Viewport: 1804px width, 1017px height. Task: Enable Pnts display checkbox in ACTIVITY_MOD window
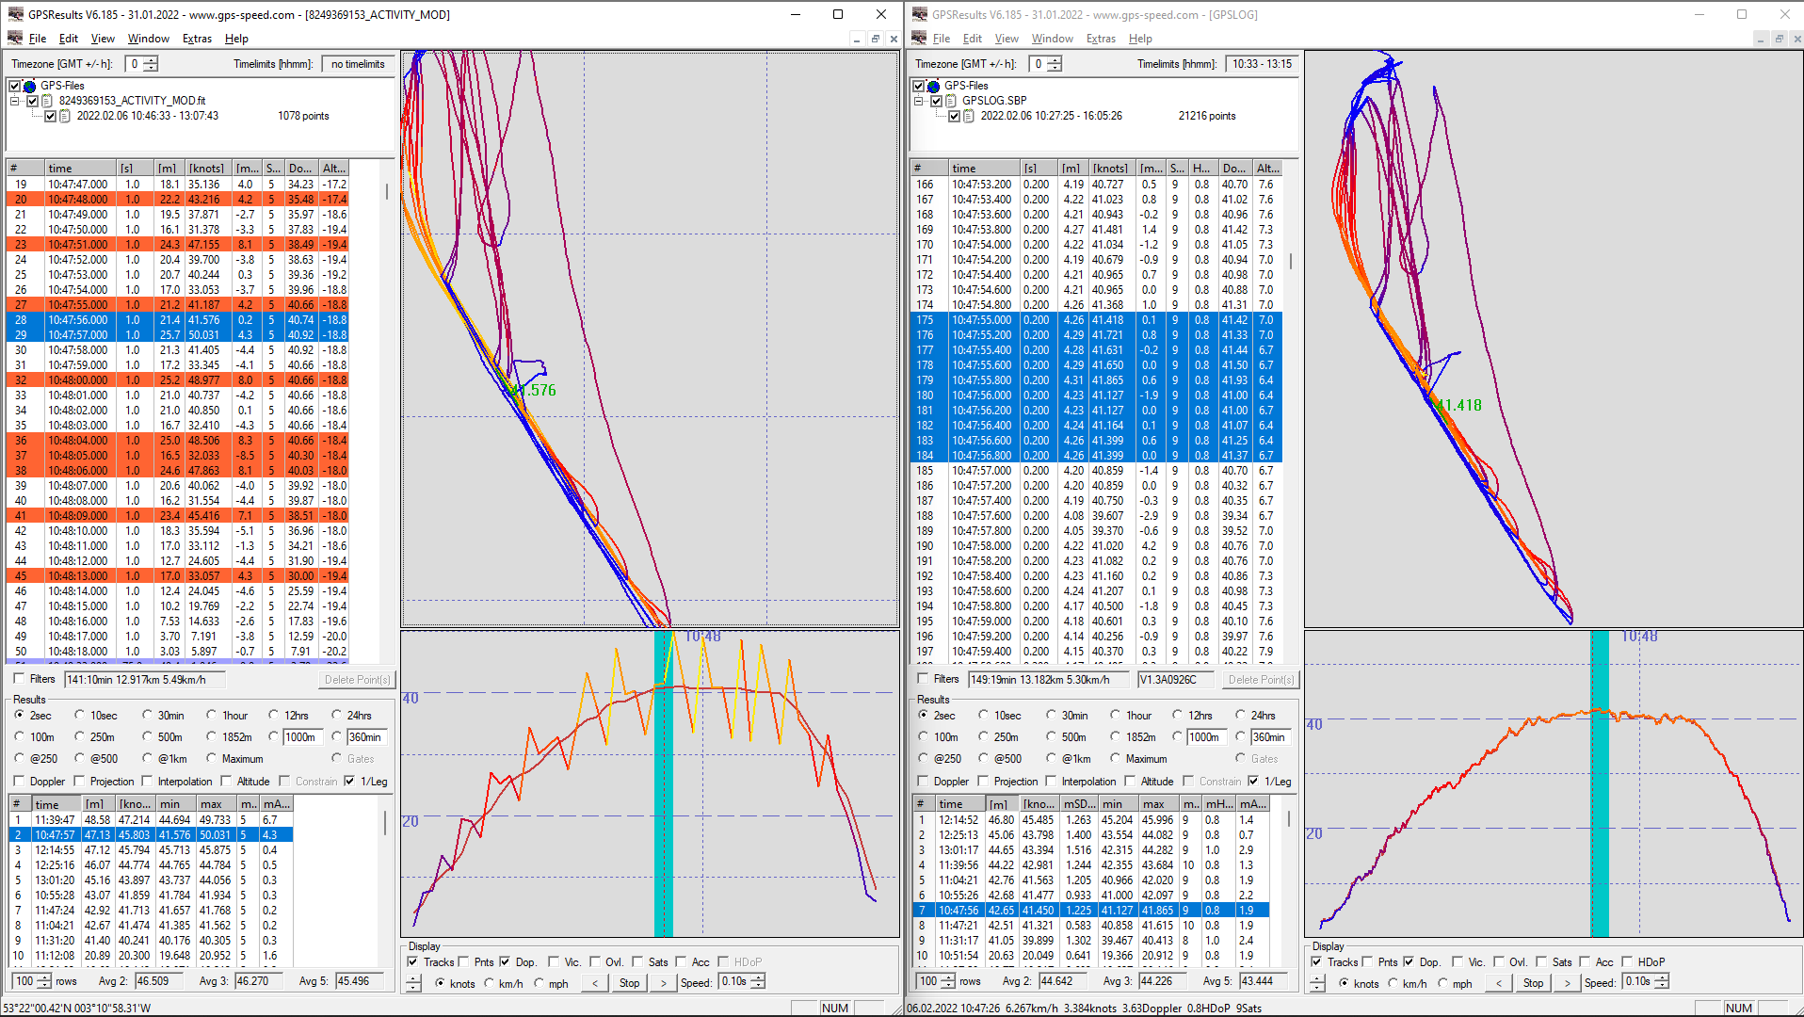point(463,962)
